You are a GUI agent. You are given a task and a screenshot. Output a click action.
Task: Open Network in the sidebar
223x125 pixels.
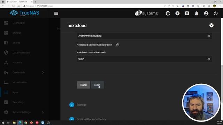[x=17, y=62]
